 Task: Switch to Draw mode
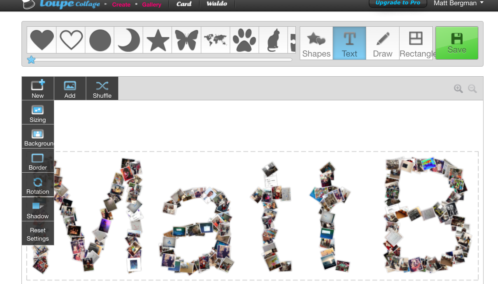[x=382, y=43]
